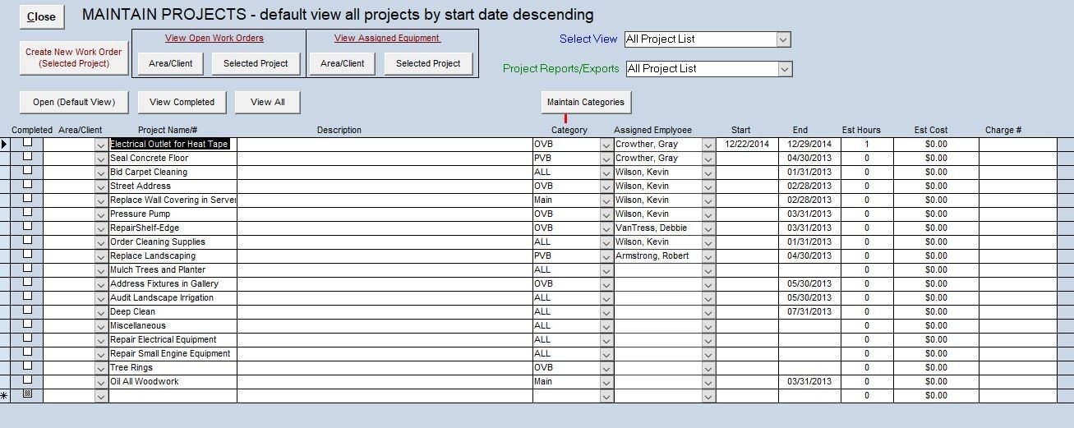The height and width of the screenshot is (428, 1074).
Task: Check Completed for Electrical Outlet for Heat Tape
Action: click(27, 143)
